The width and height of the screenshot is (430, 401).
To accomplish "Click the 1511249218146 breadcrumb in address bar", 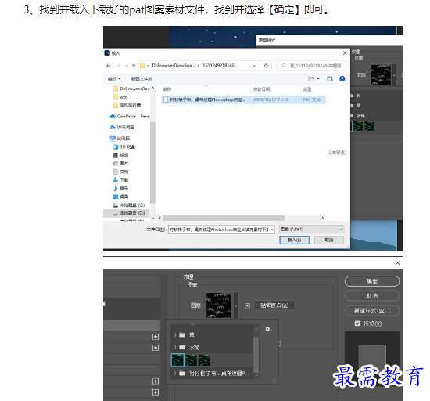I will (x=218, y=65).
